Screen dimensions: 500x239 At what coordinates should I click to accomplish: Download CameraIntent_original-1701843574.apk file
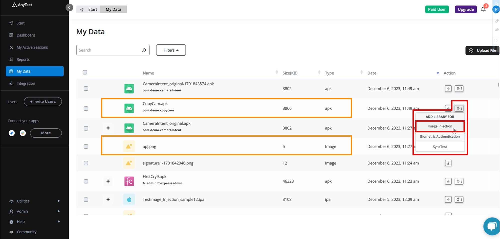pyautogui.click(x=448, y=89)
